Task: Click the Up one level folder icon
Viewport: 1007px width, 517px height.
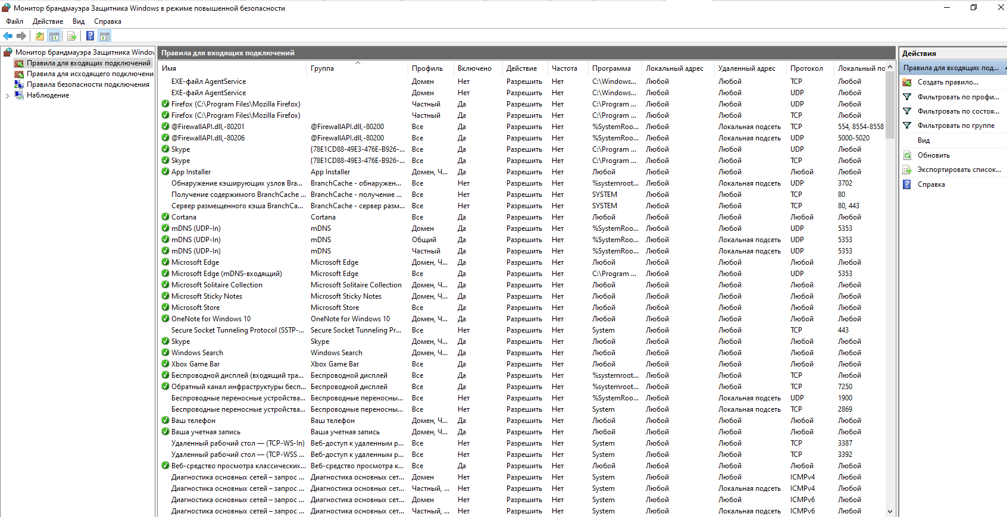Action: [x=39, y=36]
